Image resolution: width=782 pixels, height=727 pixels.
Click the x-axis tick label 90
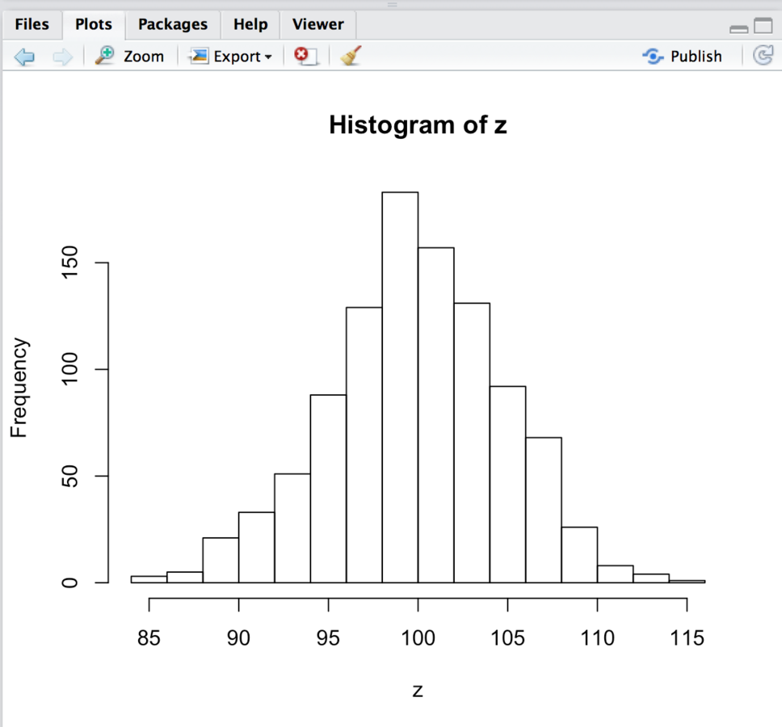tap(238, 638)
